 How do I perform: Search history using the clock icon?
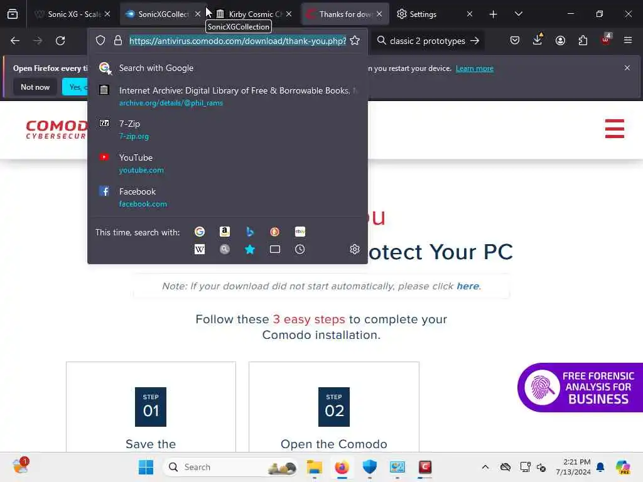click(x=300, y=249)
